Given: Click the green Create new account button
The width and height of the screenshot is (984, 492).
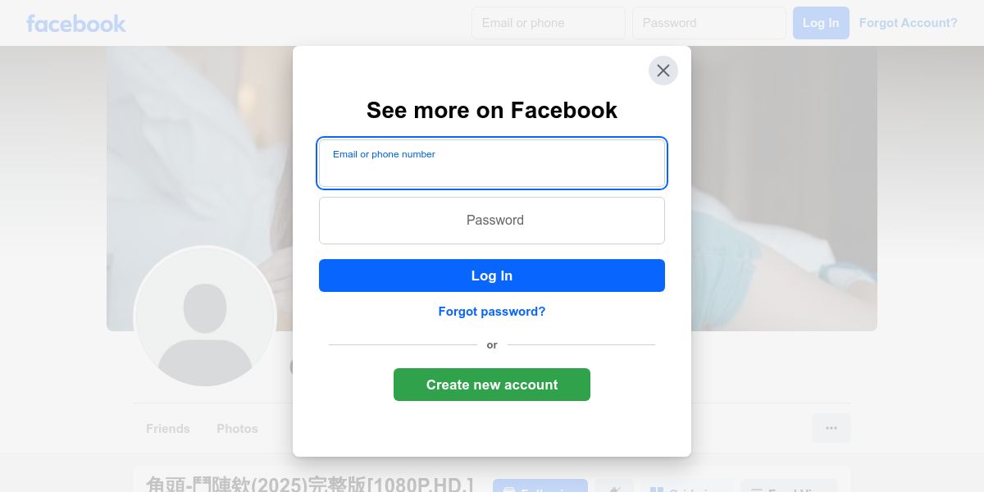Looking at the screenshot, I should click(492, 385).
